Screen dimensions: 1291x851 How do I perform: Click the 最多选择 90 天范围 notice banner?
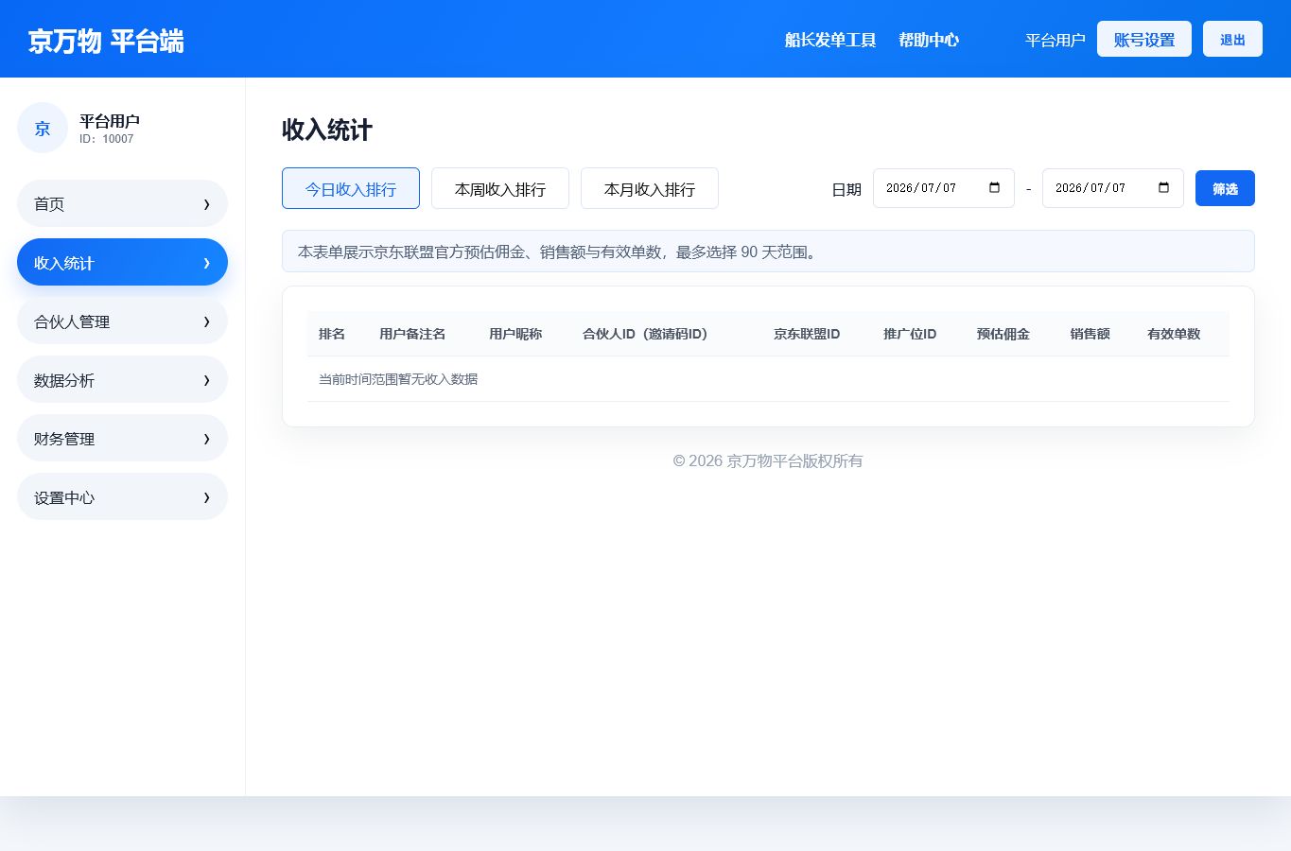click(768, 252)
